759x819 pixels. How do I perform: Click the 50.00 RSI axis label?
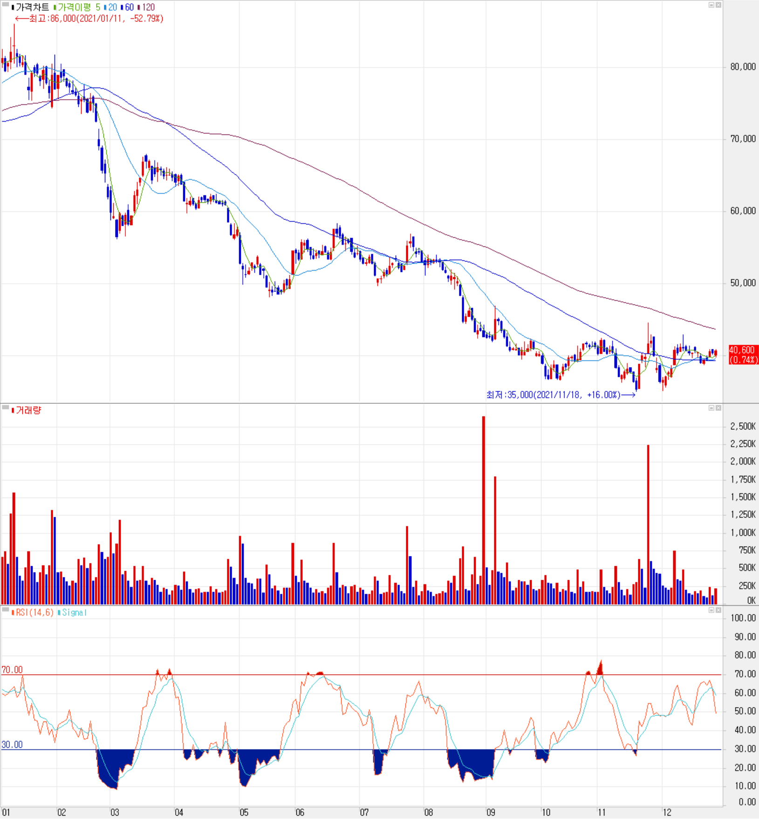[745, 711]
